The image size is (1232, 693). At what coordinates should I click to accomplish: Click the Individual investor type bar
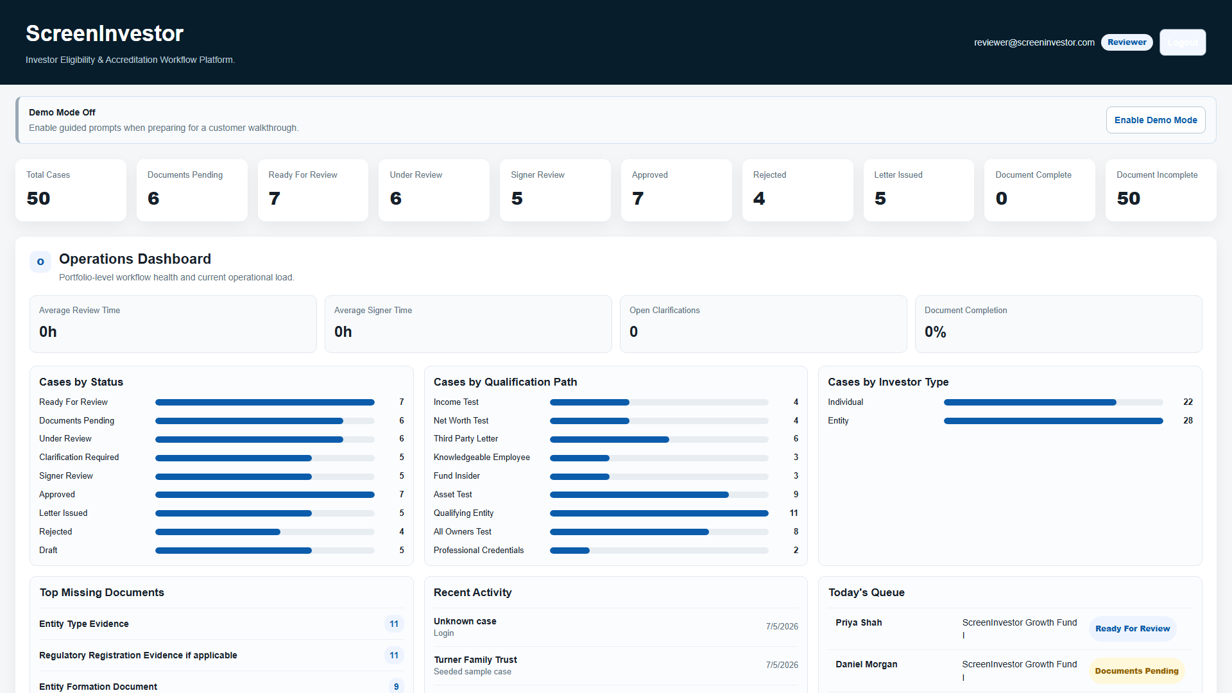click(1054, 402)
